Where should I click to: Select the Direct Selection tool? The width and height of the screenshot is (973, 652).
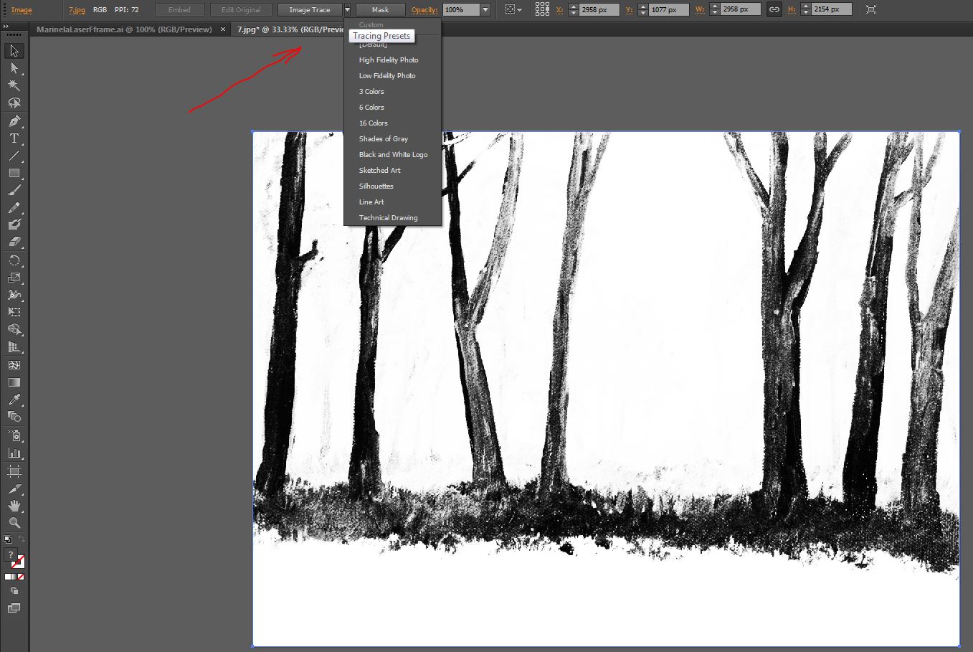pyautogui.click(x=14, y=68)
